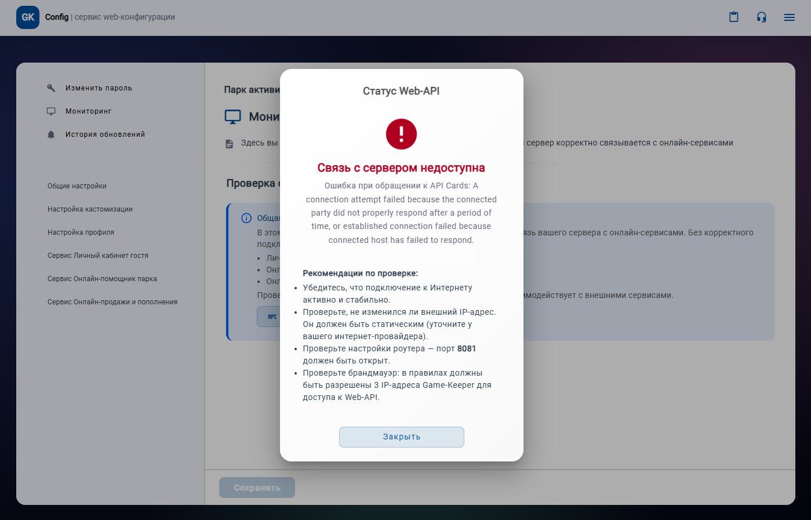Click the key icon beside Изменить пароль
Screen dimensions: 811x520
coord(51,88)
